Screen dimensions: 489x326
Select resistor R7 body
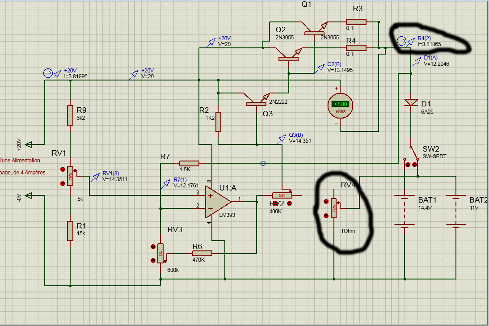pos(190,163)
